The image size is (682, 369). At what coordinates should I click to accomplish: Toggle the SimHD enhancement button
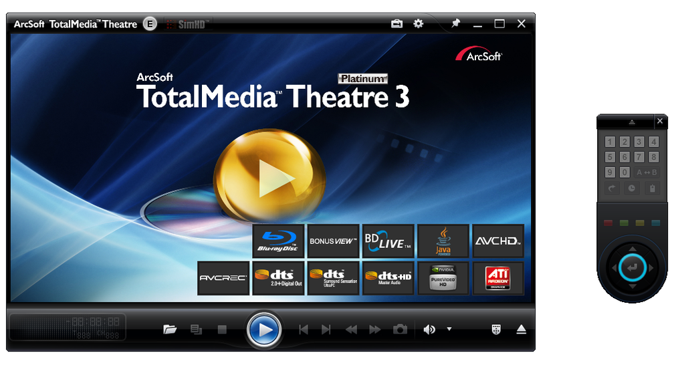188,24
